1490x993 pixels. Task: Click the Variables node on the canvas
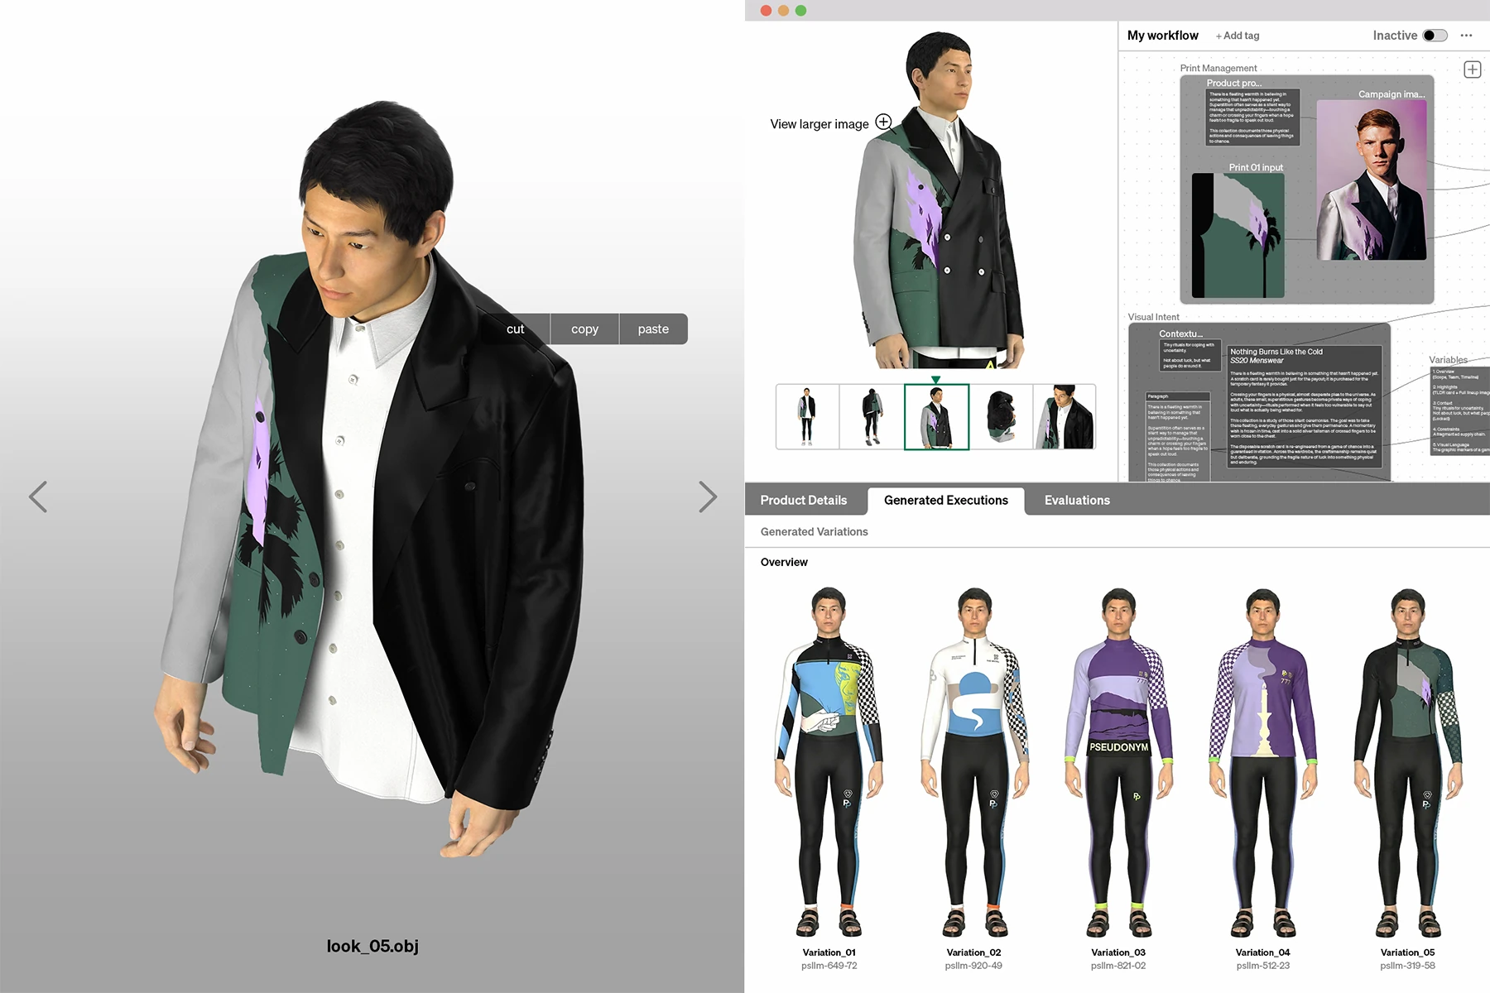(1460, 411)
